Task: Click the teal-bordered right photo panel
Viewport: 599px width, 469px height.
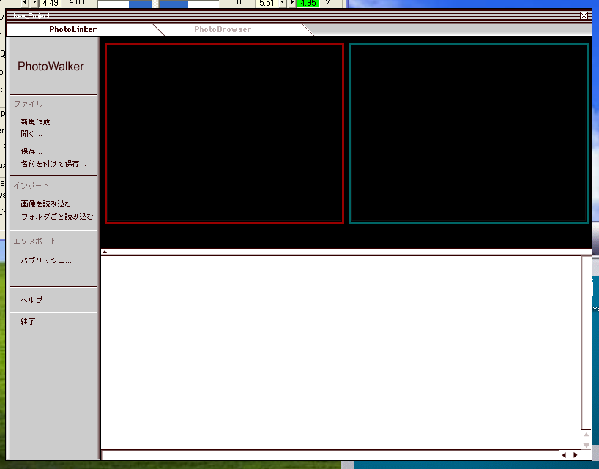Action: click(469, 133)
